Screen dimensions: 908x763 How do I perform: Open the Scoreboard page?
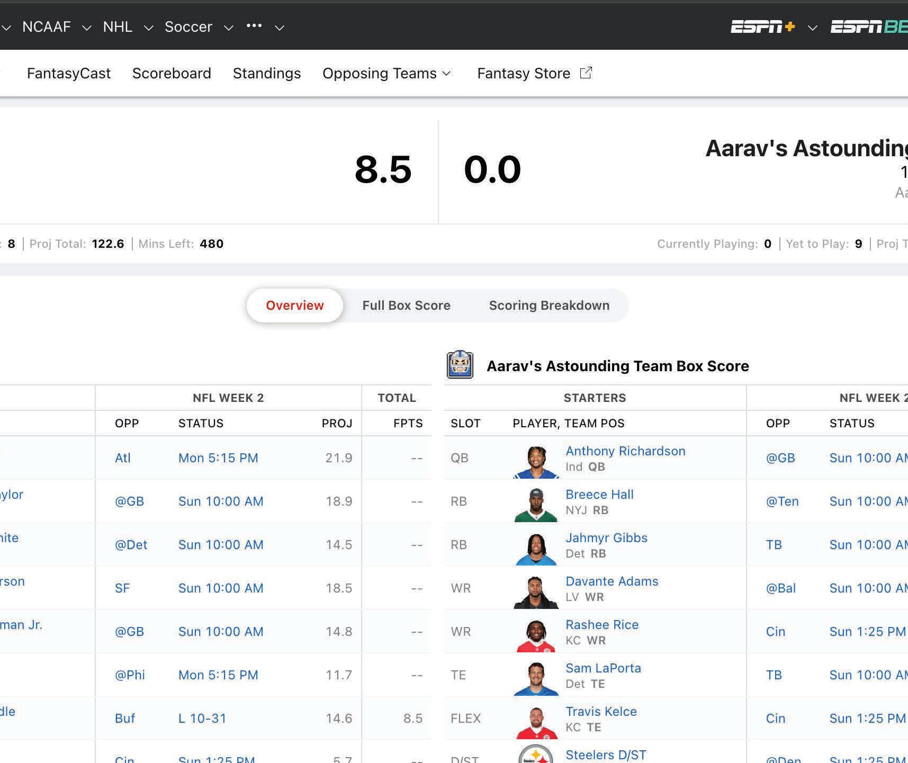coord(172,73)
